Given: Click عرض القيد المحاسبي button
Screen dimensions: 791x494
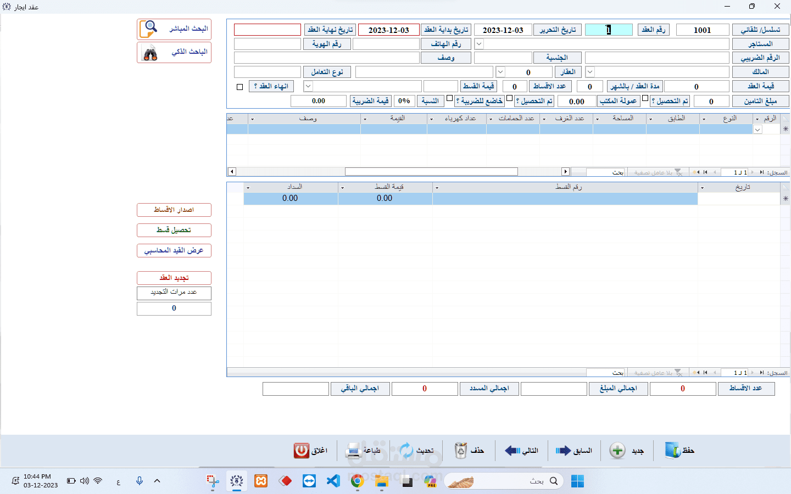Looking at the screenshot, I should click(174, 250).
